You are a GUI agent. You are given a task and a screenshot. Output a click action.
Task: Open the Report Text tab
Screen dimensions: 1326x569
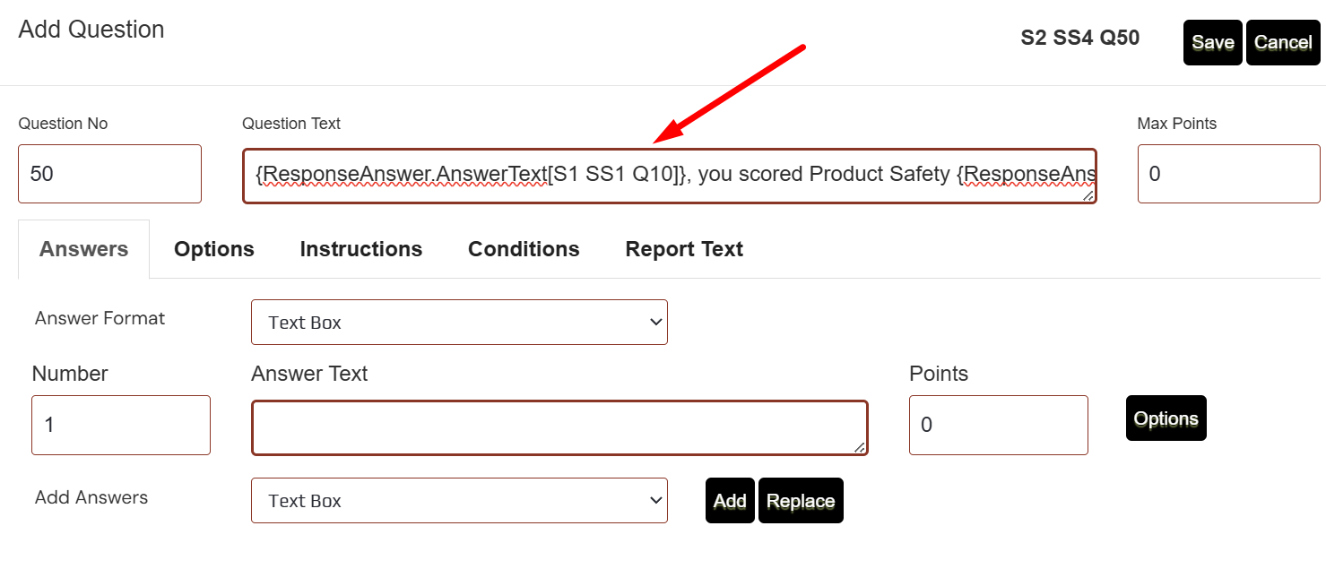click(x=684, y=249)
